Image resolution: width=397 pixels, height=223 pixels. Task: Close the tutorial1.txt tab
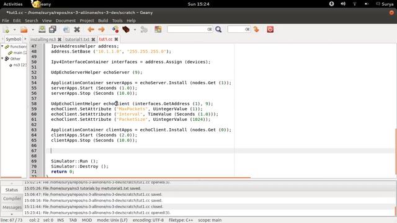tap(93, 39)
